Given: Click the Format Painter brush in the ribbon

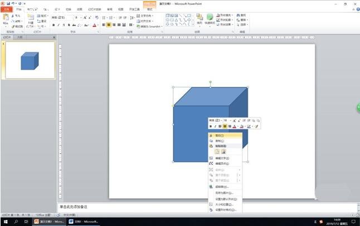Looking at the screenshot, I should point(13,26).
